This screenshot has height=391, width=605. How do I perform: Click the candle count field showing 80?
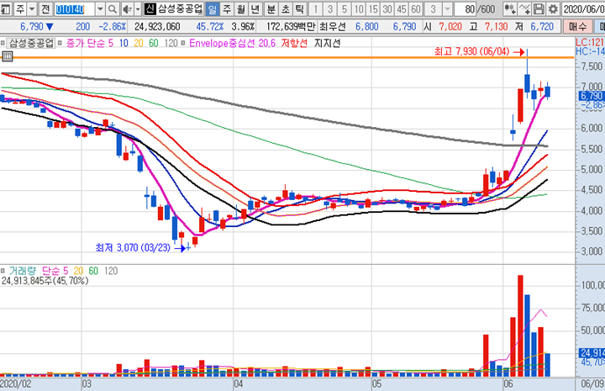pos(466,9)
